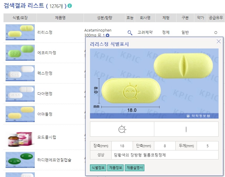The image size is (225, 177).
Task: Select the 렉스판정 white pill thumbnail
Action: 20,73
